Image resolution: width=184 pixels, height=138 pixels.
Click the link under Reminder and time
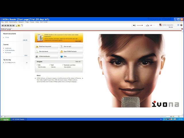(68, 67)
